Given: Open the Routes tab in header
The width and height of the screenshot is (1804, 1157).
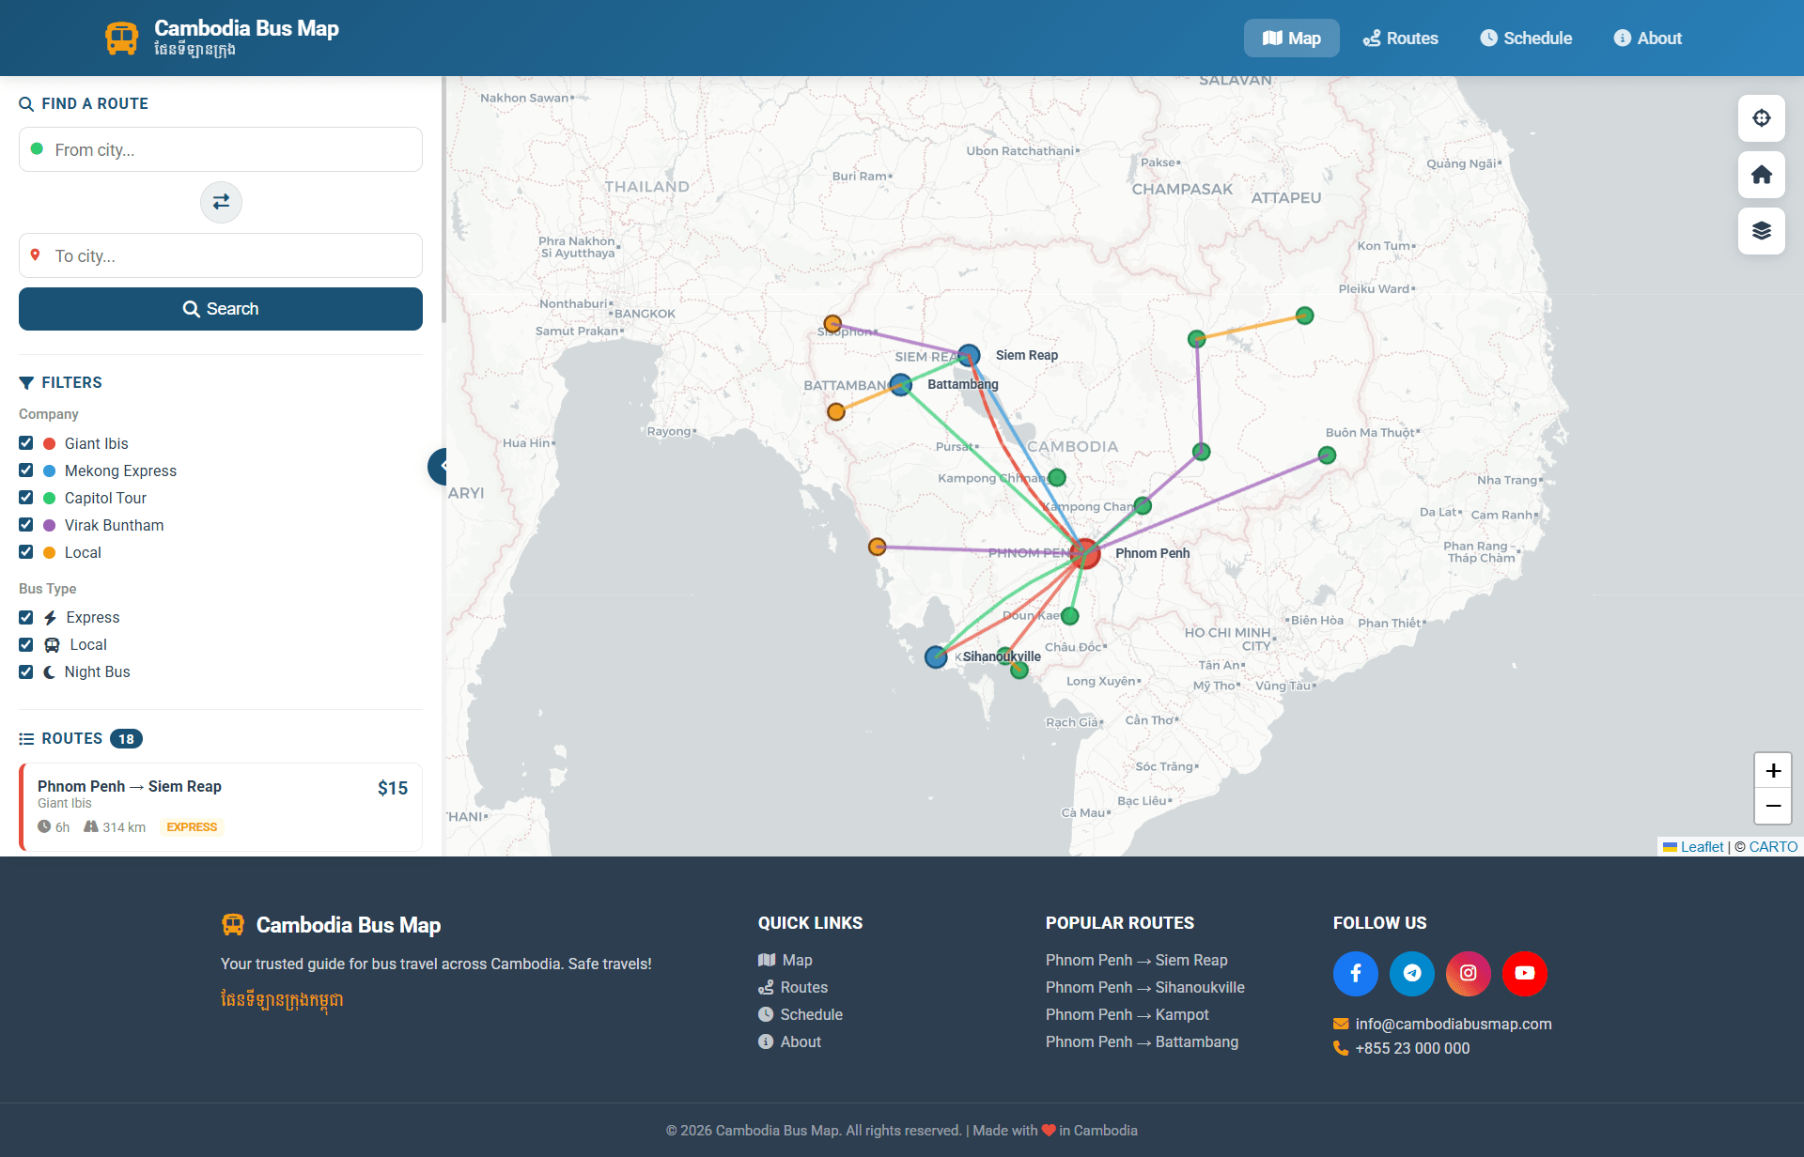Looking at the screenshot, I should point(1400,39).
